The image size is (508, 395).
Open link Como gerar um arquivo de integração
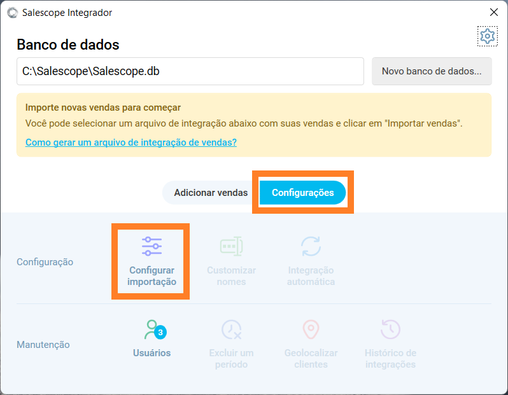point(131,142)
